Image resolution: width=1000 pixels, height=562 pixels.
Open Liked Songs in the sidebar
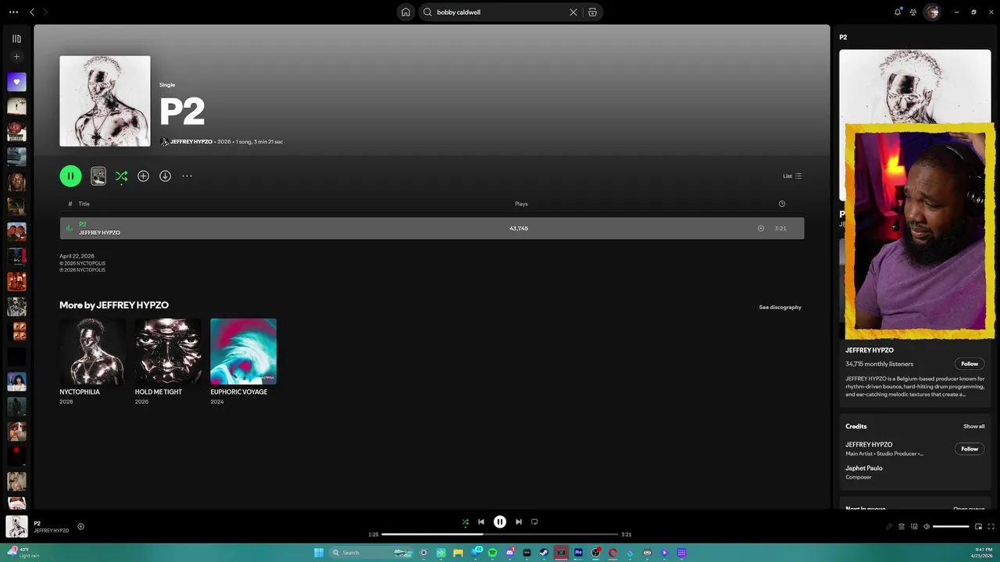16,82
